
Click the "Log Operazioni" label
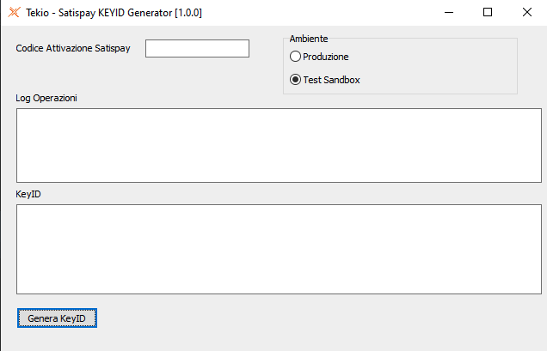coord(46,98)
